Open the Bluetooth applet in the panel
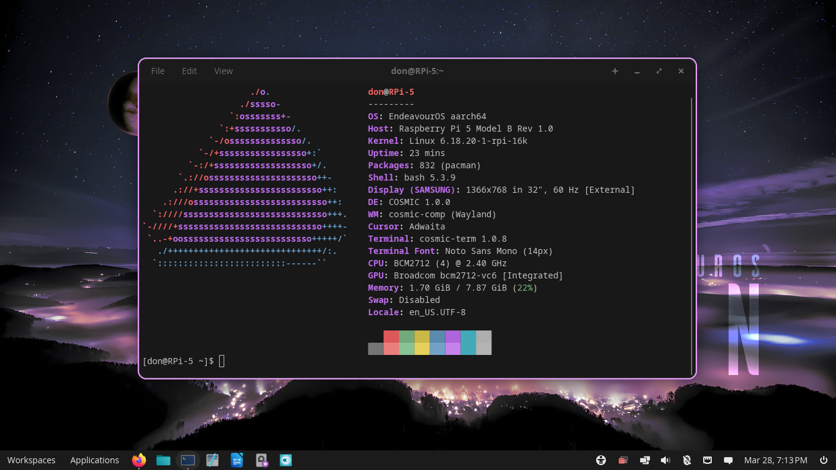Screen dimensions: 836x470 click(x=687, y=460)
